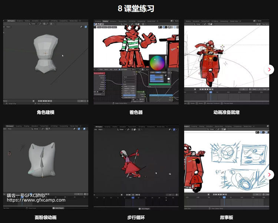Click next arrow beside 动画准备就绪 thumbnail
This screenshot has height=223, width=278.
[269, 69]
